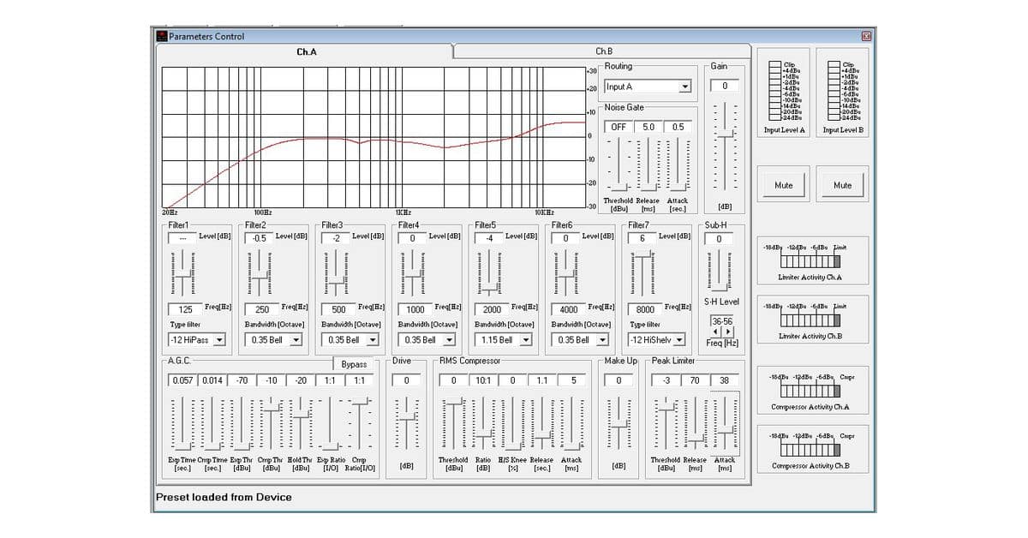
Task: Open the Routing Input A dropdown
Action: pos(684,87)
